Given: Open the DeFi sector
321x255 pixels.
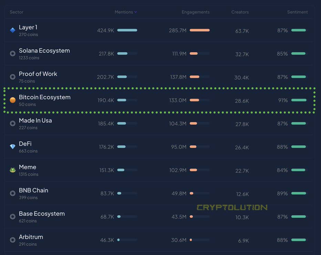Looking at the screenshot, I should coord(25,144).
